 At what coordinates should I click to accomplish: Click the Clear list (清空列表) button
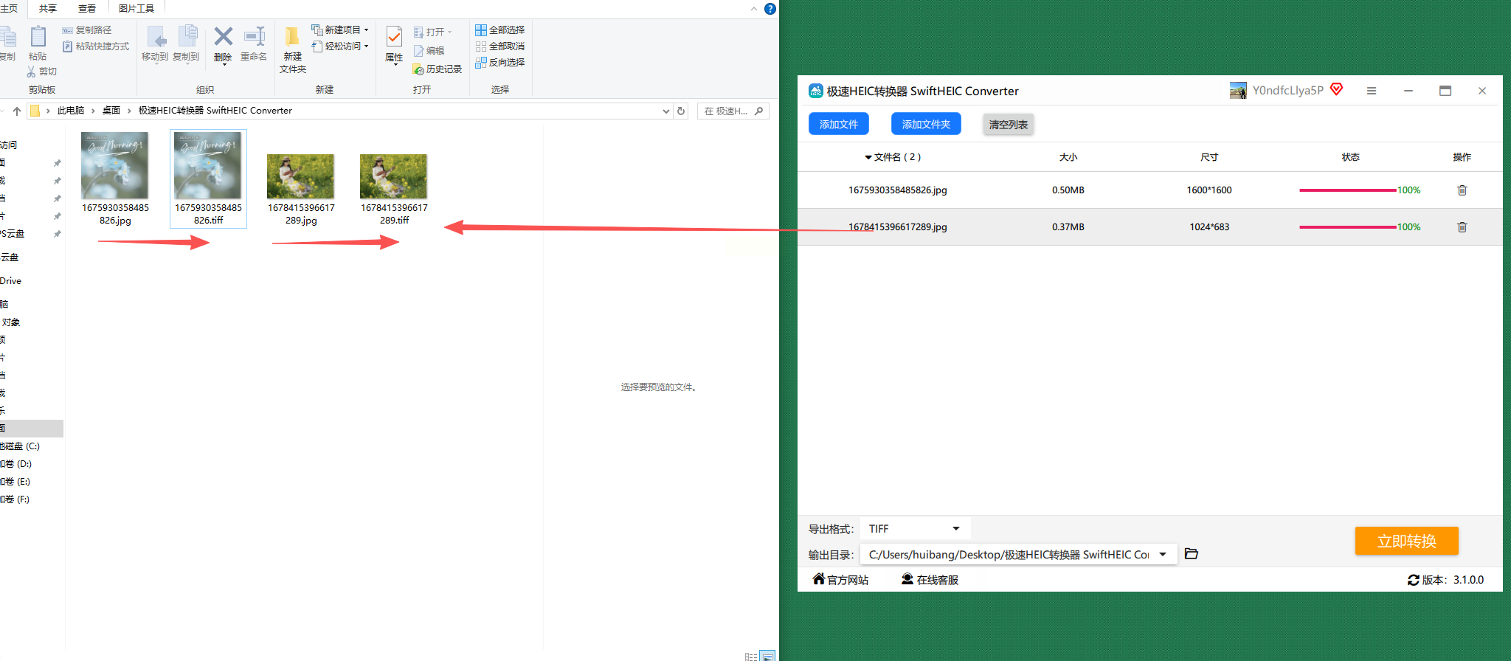1008,125
